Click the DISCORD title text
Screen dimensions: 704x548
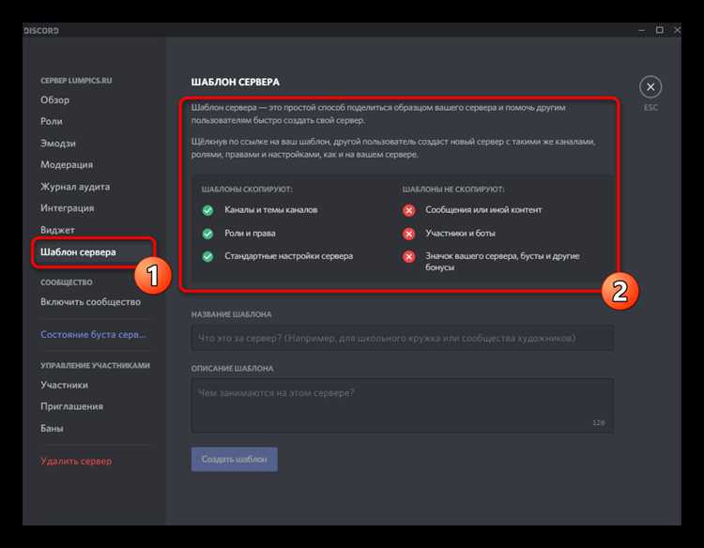(x=41, y=31)
